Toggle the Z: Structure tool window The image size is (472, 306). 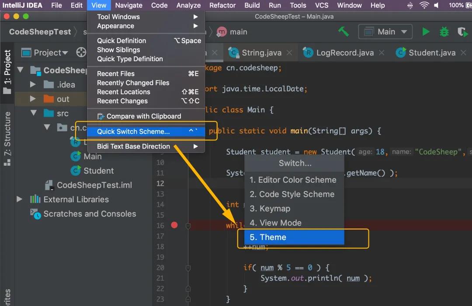pyautogui.click(x=7, y=139)
